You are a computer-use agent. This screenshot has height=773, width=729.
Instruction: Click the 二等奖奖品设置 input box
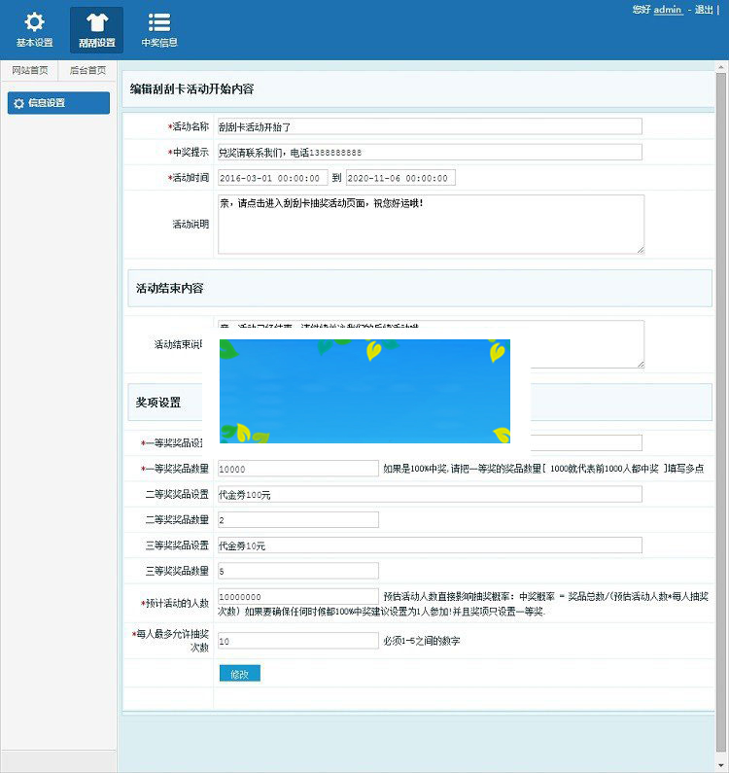point(429,494)
